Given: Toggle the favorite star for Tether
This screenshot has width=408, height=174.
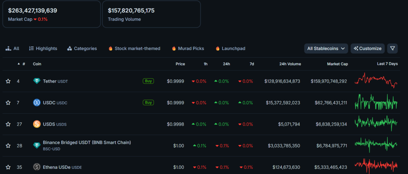Looking at the screenshot, I should pyautogui.click(x=8, y=81).
